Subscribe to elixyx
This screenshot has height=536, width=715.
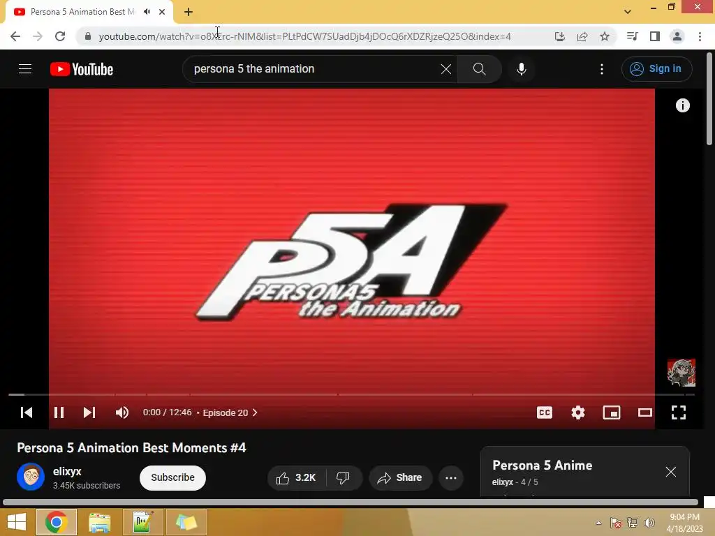click(x=173, y=477)
